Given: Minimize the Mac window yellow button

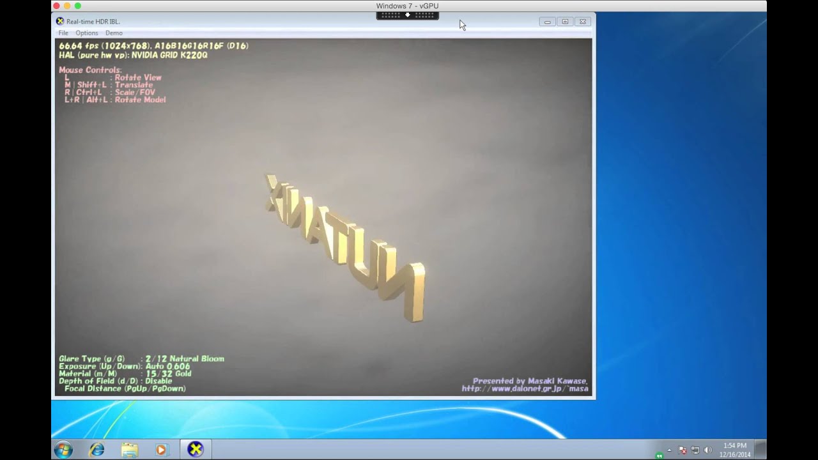Looking at the screenshot, I should (x=67, y=6).
